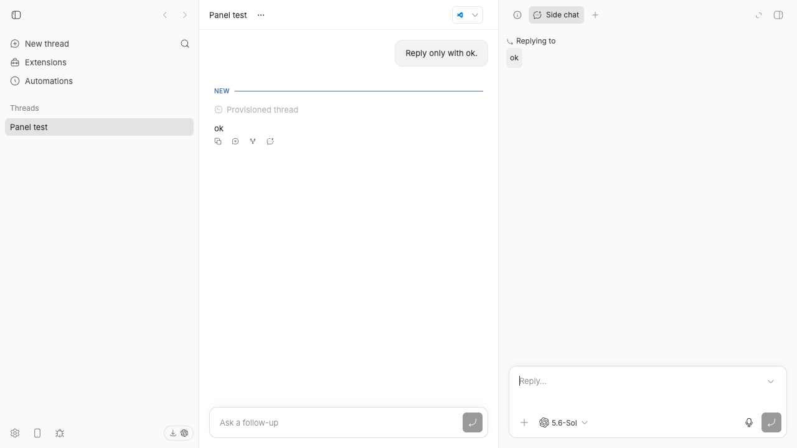
Task: Toggle the right side panel icon
Action: (x=778, y=15)
